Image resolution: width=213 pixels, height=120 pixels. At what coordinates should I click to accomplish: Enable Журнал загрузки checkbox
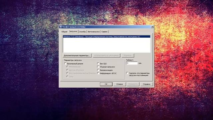click(98, 67)
